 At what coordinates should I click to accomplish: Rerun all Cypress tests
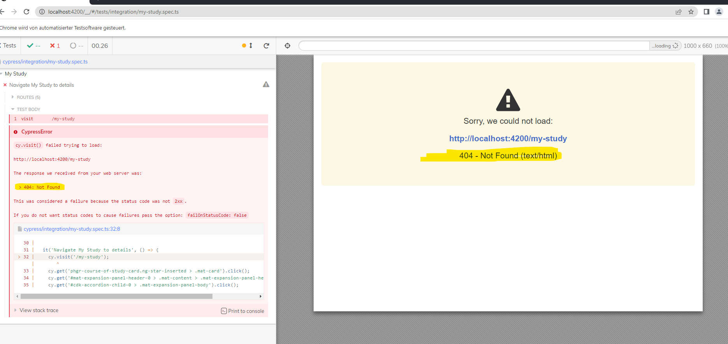pyautogui.click(x=267, y=46)
